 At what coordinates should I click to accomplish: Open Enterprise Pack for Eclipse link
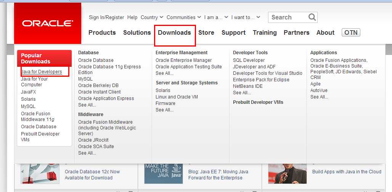click(261, 80)
